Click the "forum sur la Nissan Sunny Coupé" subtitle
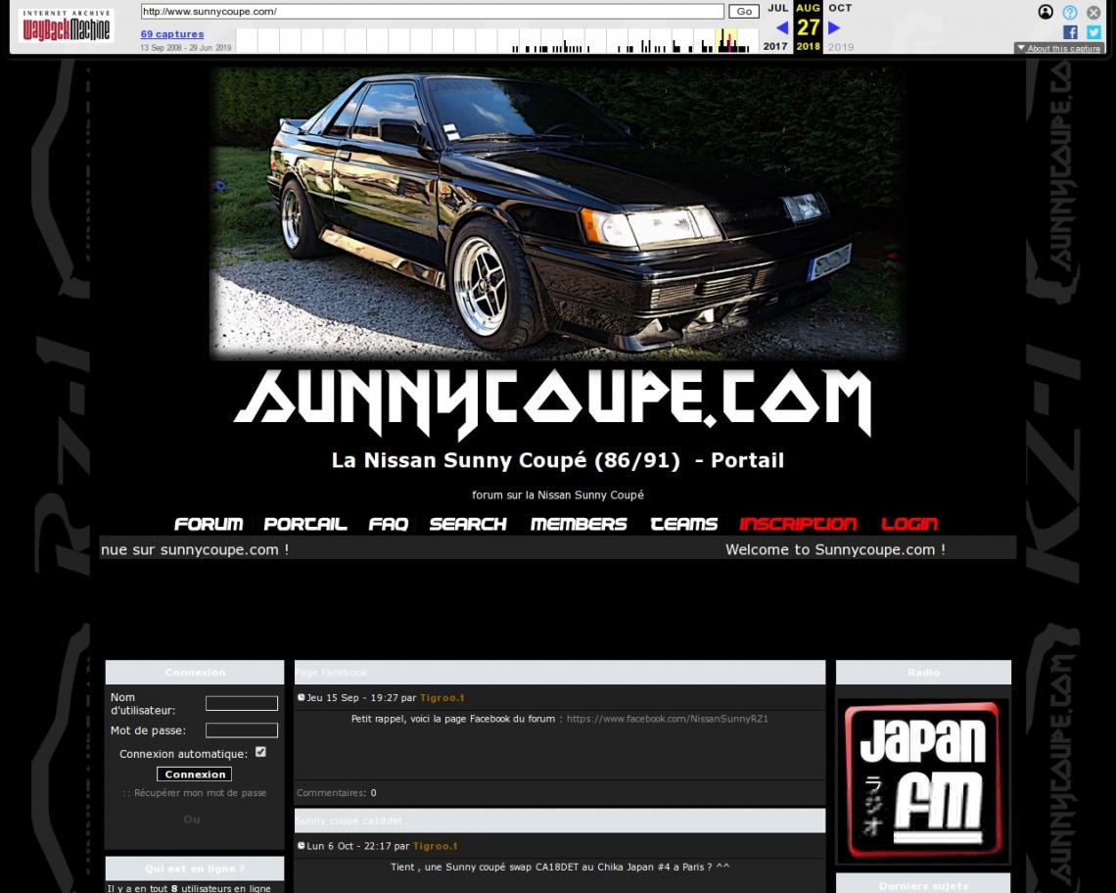 [557, 494]
